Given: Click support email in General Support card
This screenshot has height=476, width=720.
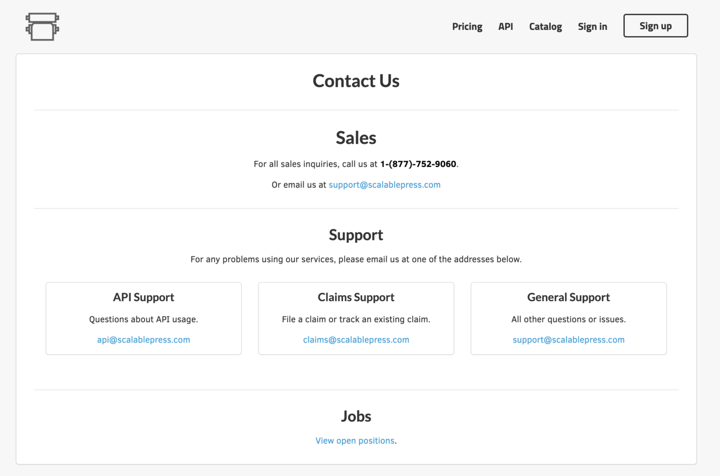Looking at the screenshot, I should (568, 340).
